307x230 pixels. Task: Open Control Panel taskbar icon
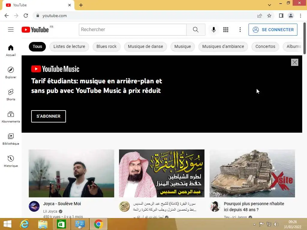[x=80, y=224]
